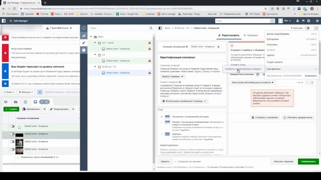This screenshot has height=180, width=321.
Task: Select the carousel multiple images format option
Action: (162, 122)
